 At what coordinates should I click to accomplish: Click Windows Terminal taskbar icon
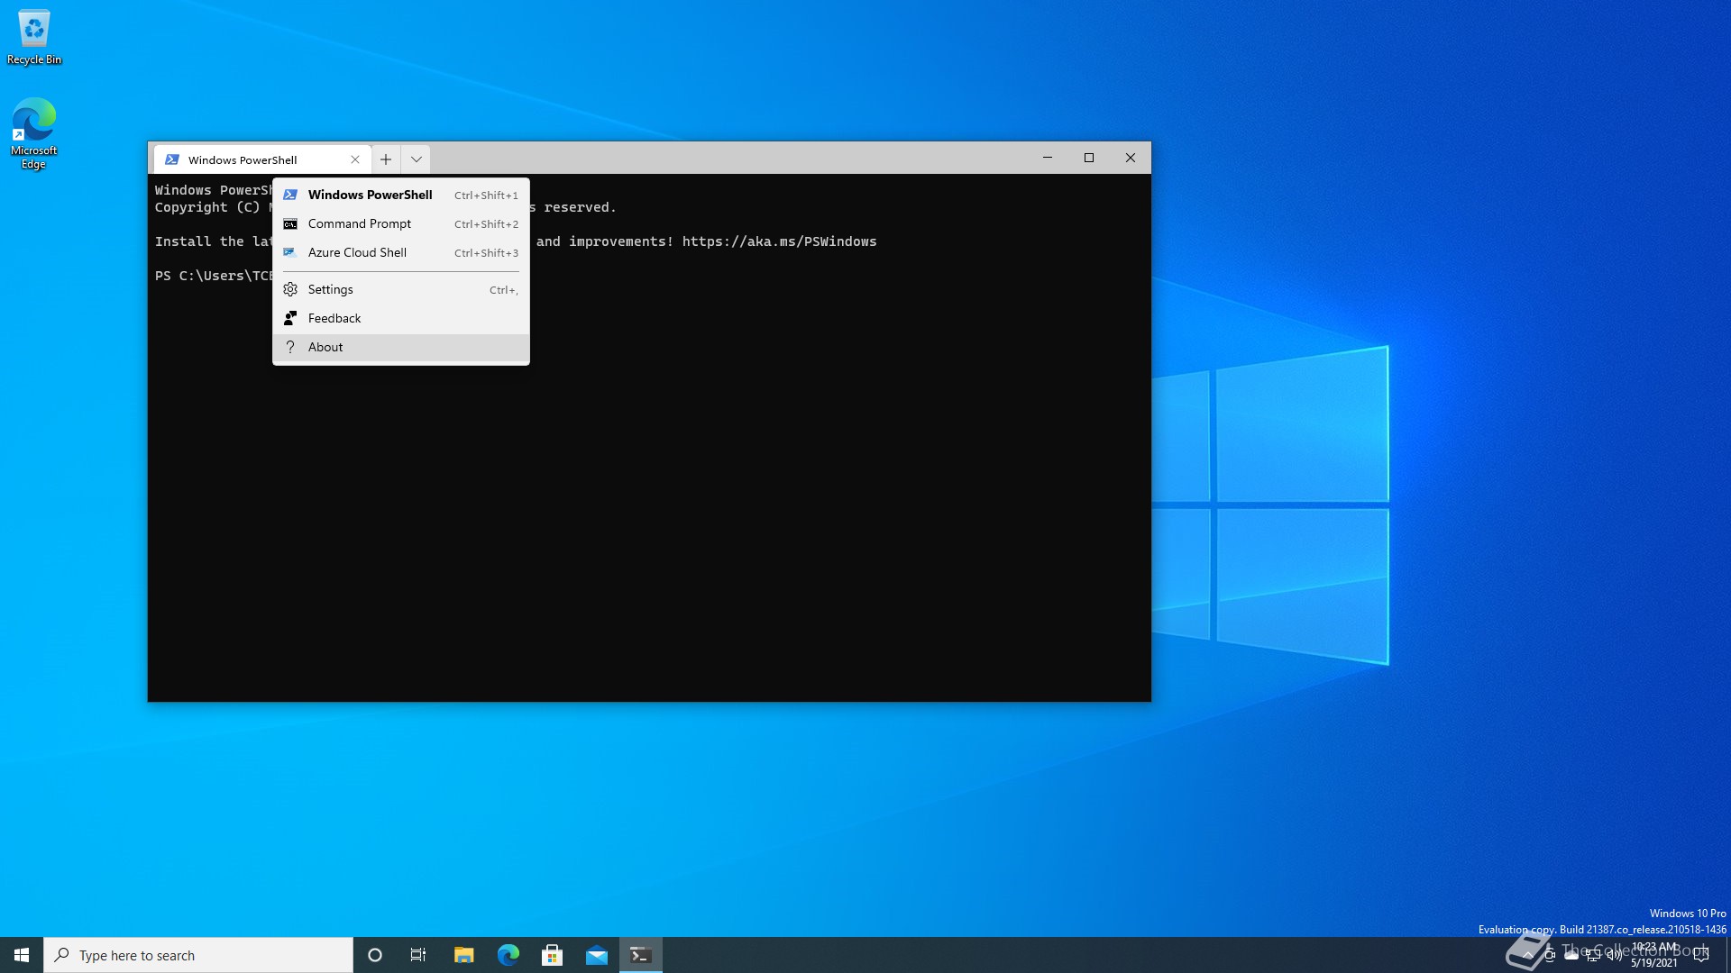(641, 955)
